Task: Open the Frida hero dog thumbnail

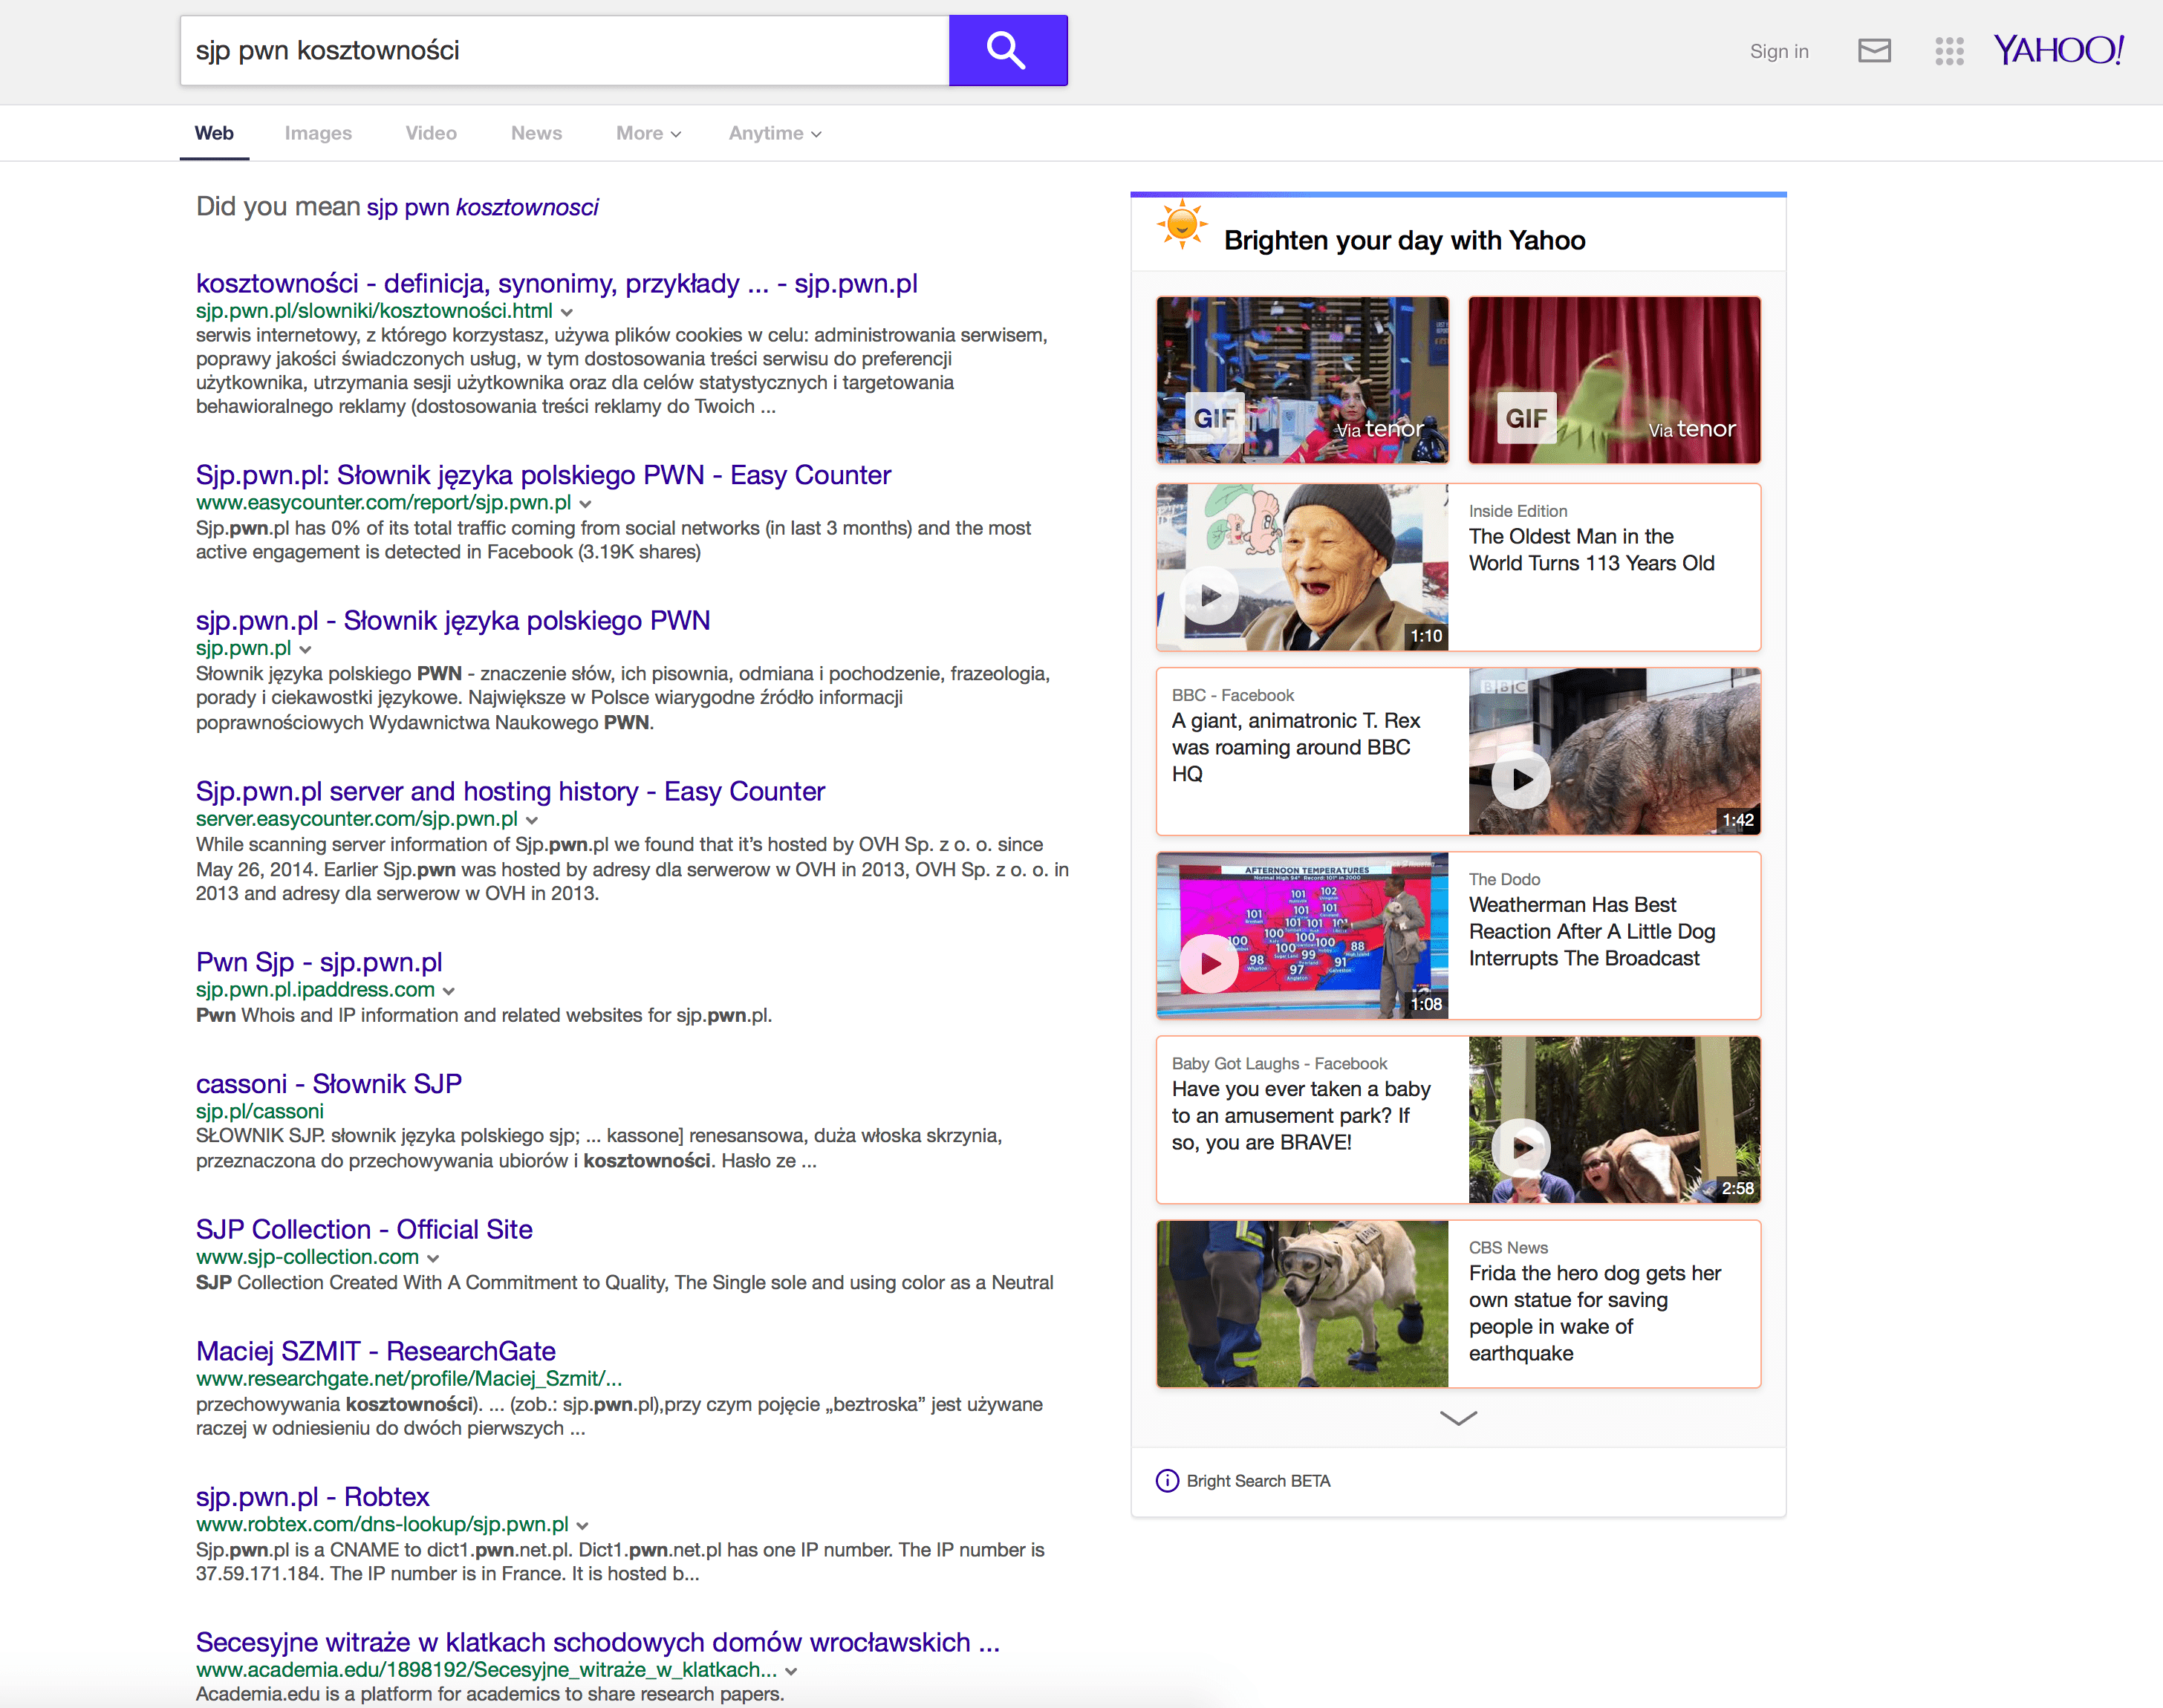Action: [x=1302, y=1304]
